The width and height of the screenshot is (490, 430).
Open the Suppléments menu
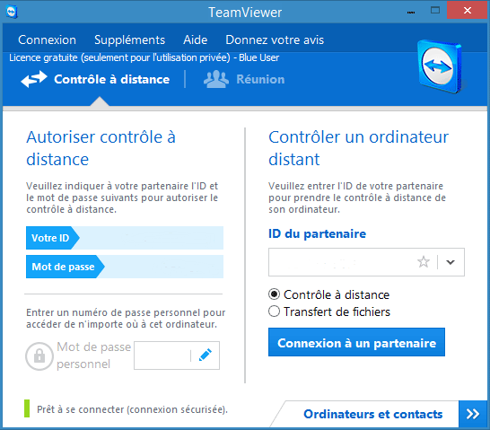pyautogui.click(x=130, y=39)
